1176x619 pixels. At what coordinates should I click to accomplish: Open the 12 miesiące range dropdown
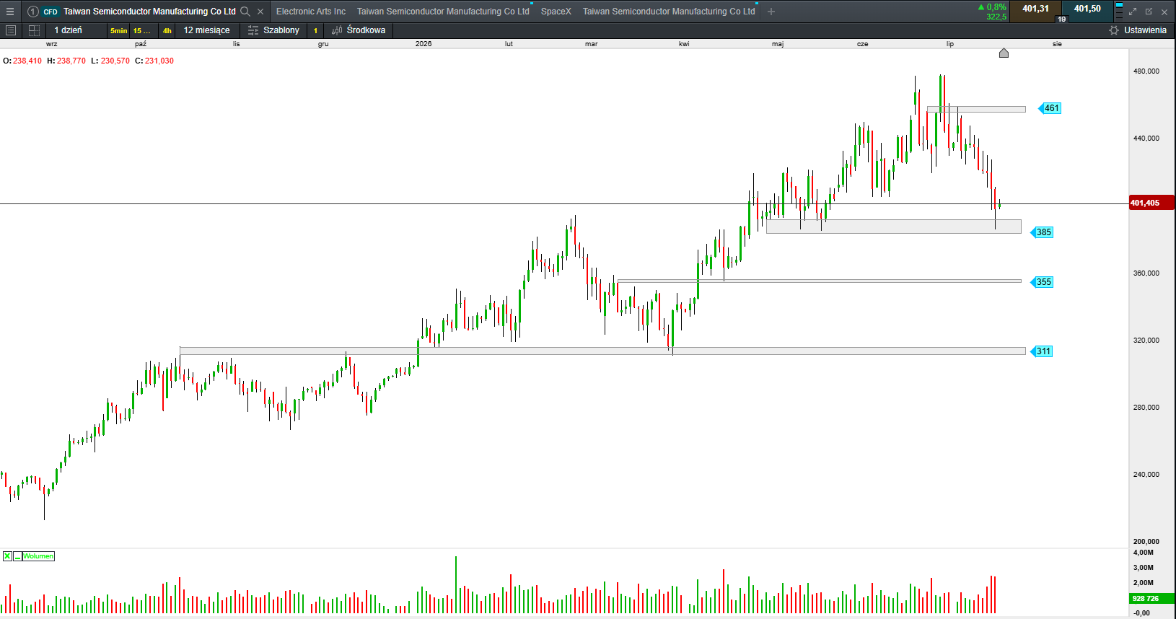coord(207,30)
